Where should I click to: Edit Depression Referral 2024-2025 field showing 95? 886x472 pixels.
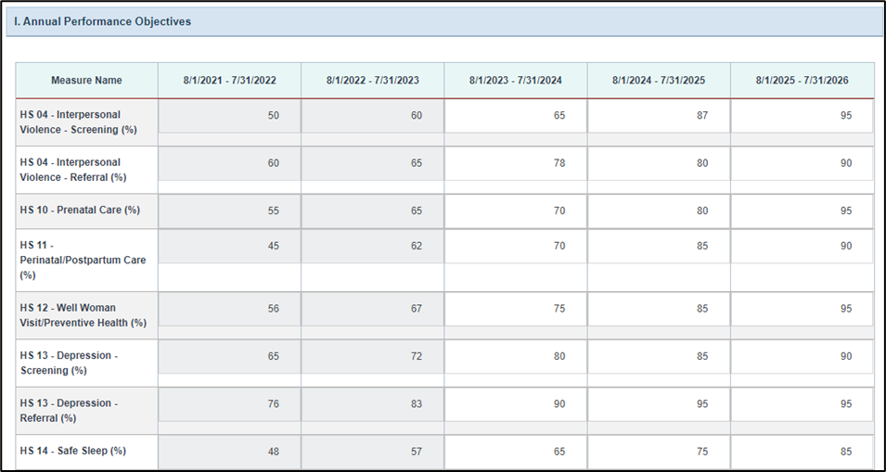point(659,404)
